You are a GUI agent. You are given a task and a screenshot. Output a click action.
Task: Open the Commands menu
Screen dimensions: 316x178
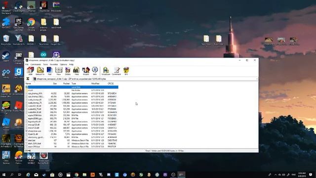36,64
